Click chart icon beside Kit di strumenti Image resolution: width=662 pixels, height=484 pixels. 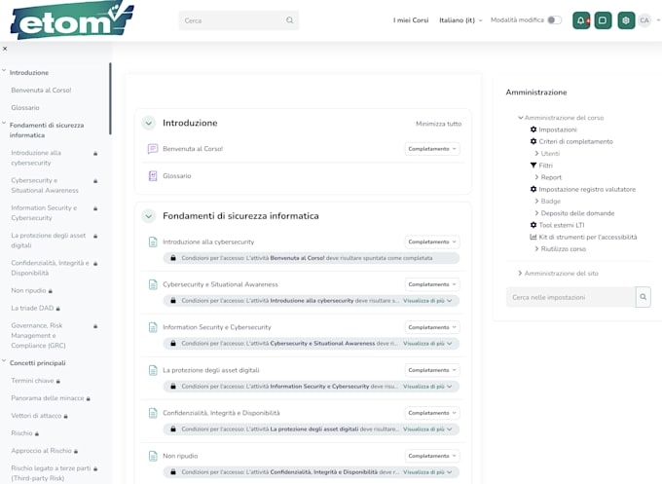533,237
